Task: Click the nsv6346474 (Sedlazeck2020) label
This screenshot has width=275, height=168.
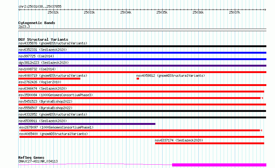Action: click(x=43, y=88)
